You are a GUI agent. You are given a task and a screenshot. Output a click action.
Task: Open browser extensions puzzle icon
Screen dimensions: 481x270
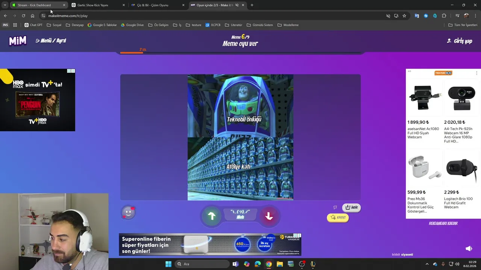444,16
